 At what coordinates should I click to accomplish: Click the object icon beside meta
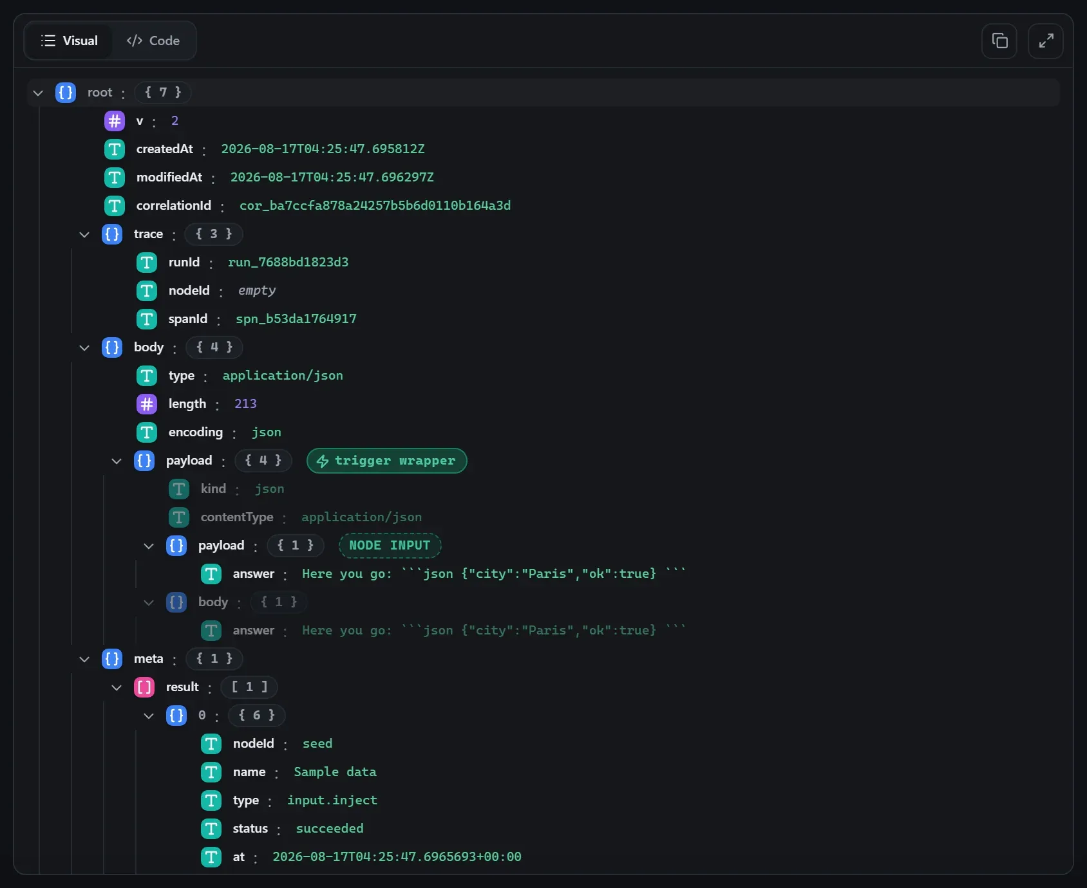tap(112, 659)
